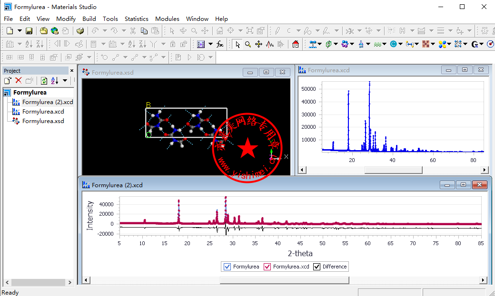
Task: Open the sort dropdown arrow in Project panel
Action: click(x=65, y=81)
